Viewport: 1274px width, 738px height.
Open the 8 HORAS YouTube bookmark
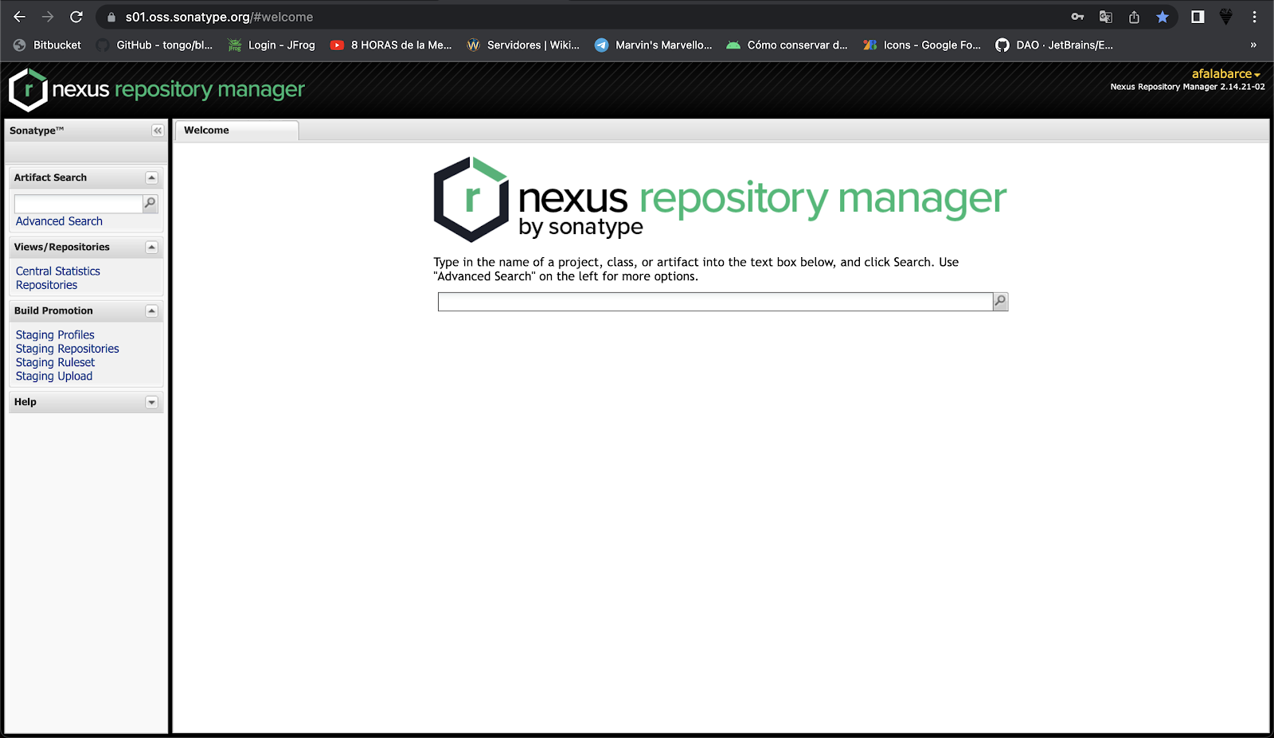point(391,45)
